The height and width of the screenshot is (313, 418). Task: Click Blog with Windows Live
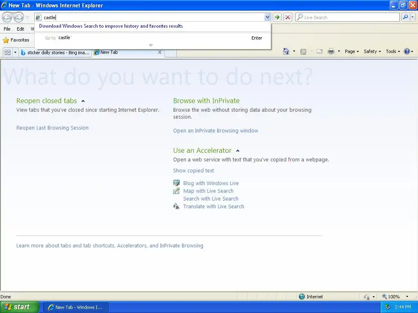pos(211,183)
